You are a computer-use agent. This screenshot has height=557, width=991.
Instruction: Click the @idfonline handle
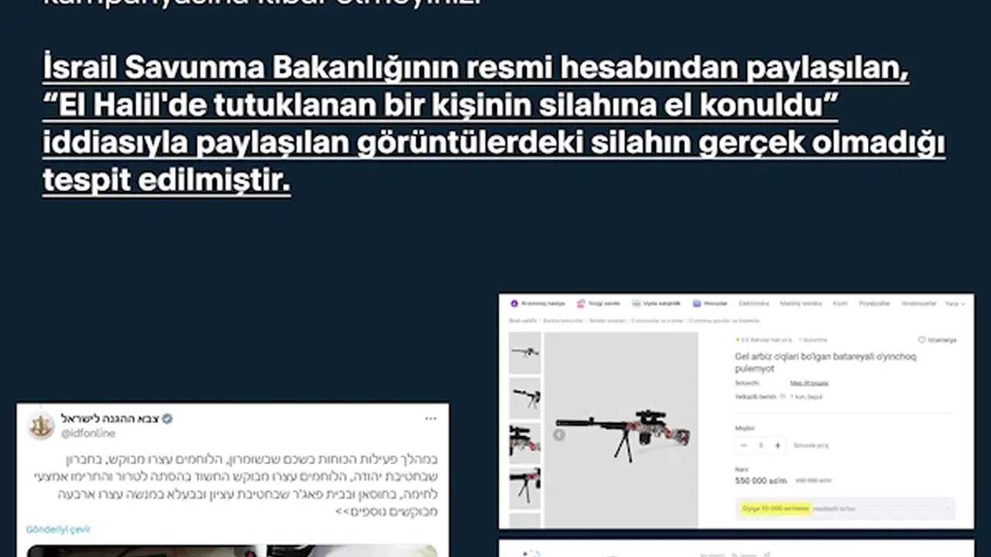(x=88, y=433)
